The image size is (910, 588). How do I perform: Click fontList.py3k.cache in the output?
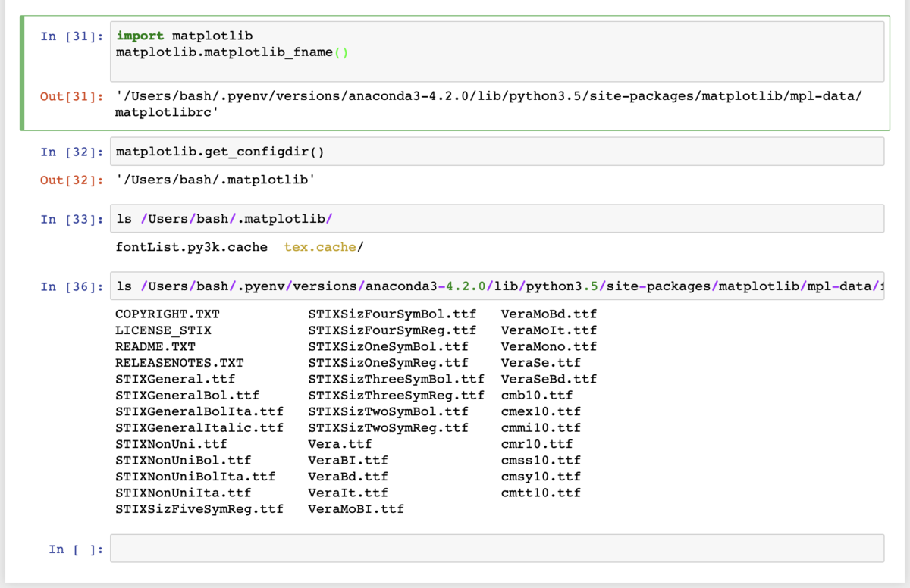[x=191, y=247]
